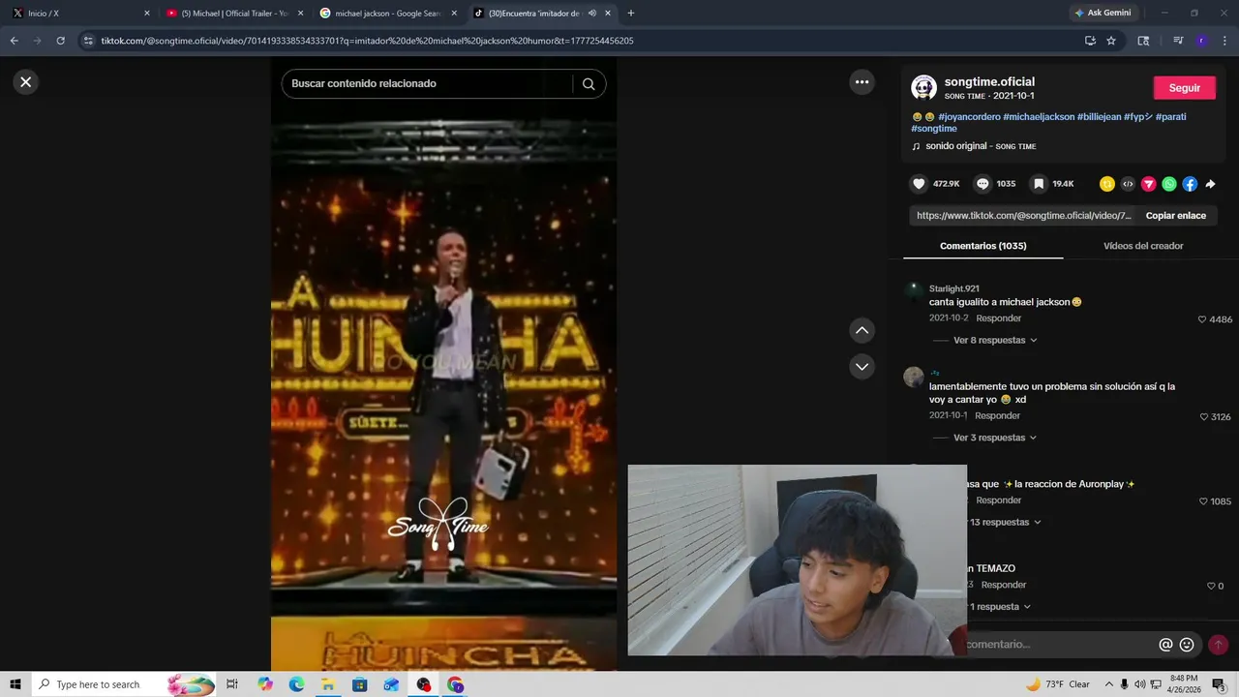Open songtime.oficial profile avatar

[x=923, y=88]
